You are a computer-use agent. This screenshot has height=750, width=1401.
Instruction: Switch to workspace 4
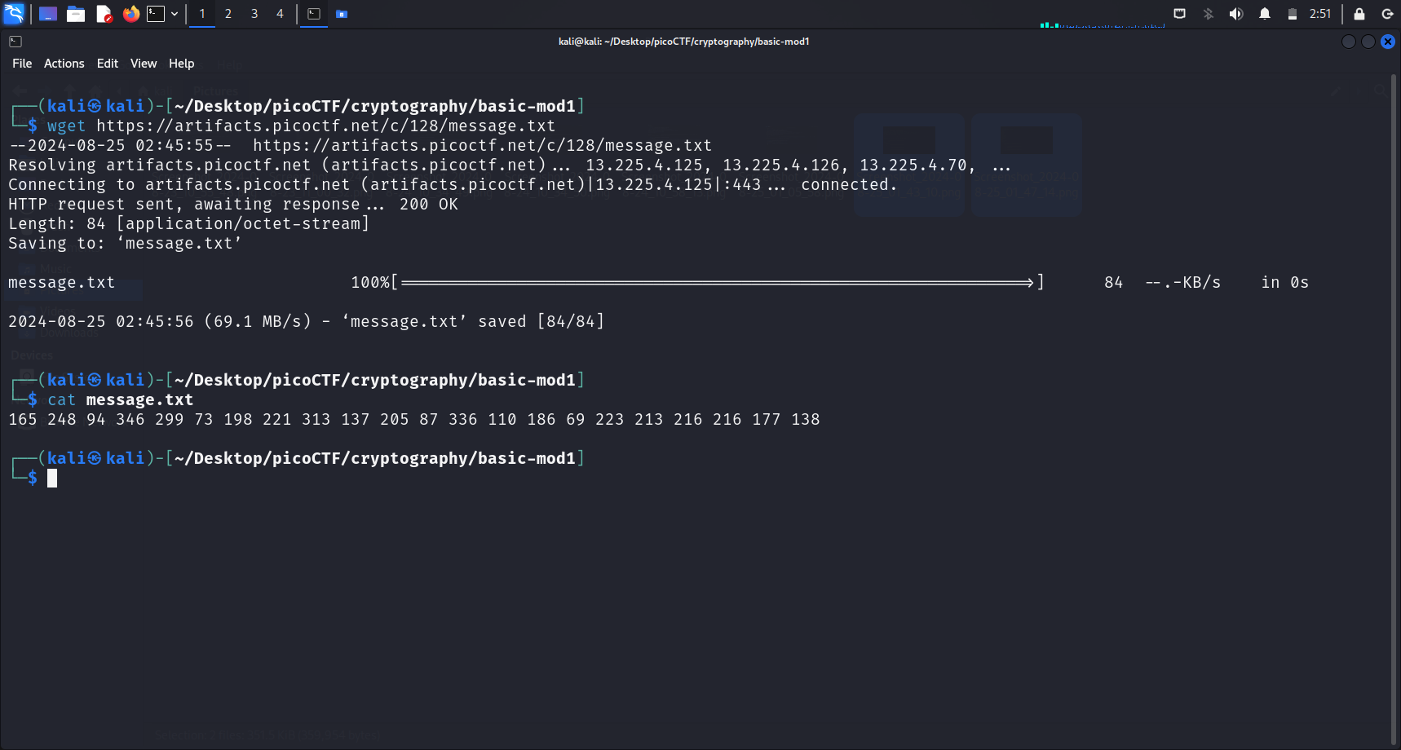[x=280, y=14]
